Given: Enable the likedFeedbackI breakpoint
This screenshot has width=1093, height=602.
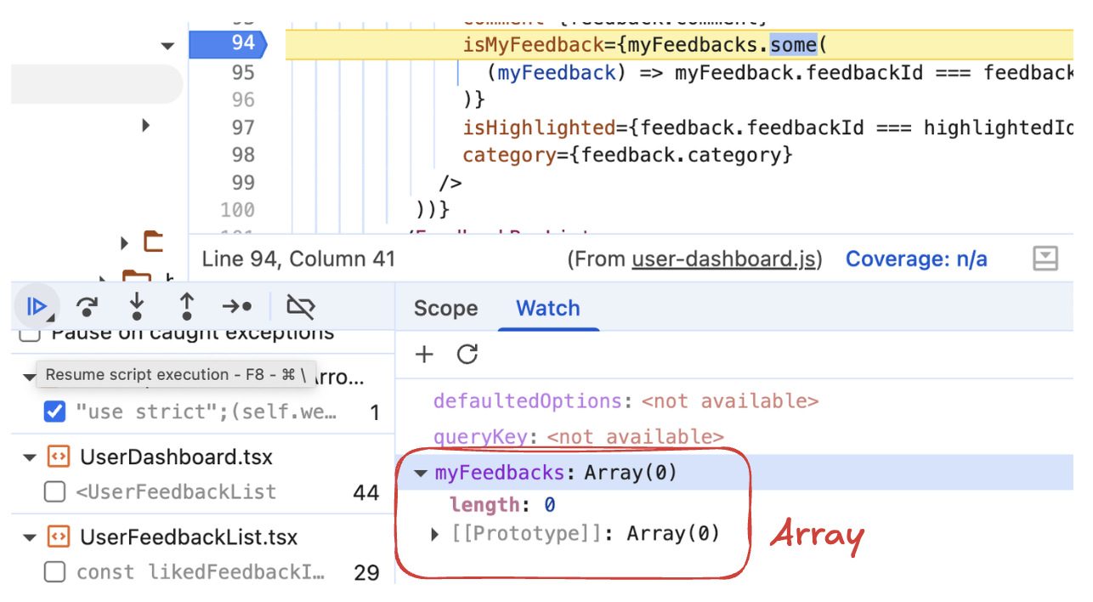Looking at the screenshot, I should (54, 571).
